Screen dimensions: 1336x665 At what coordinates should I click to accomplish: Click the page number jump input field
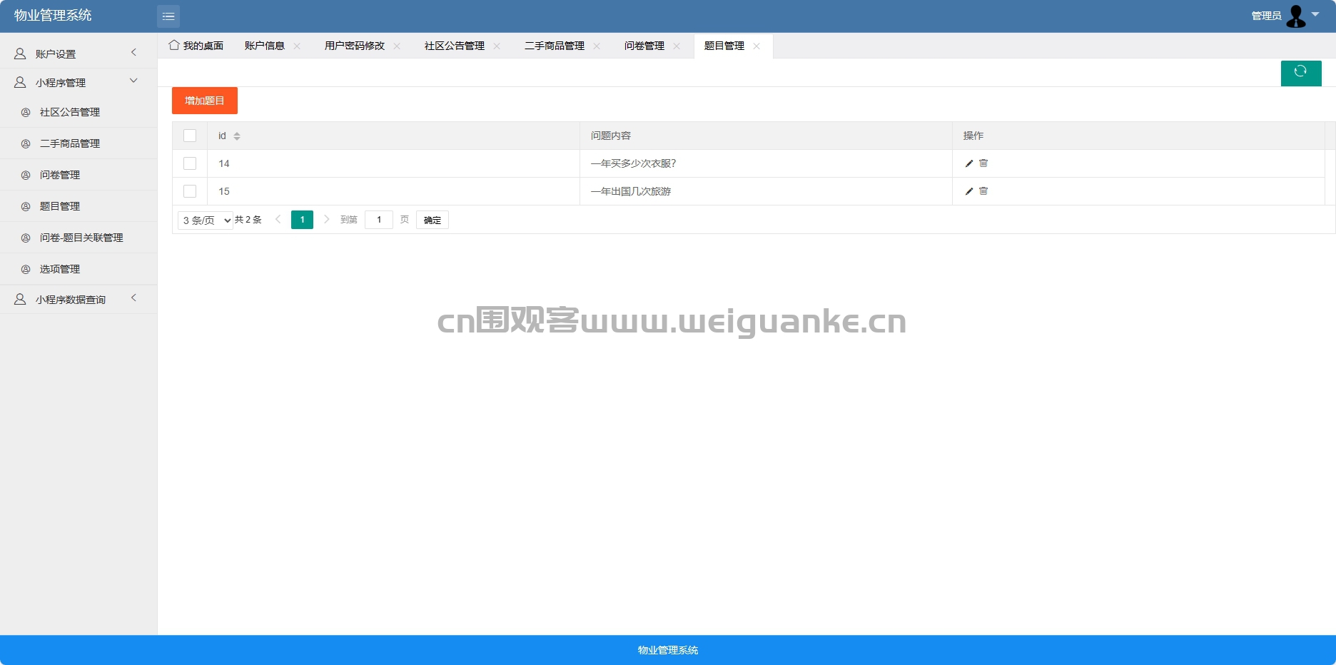click(x=379, y=220)
